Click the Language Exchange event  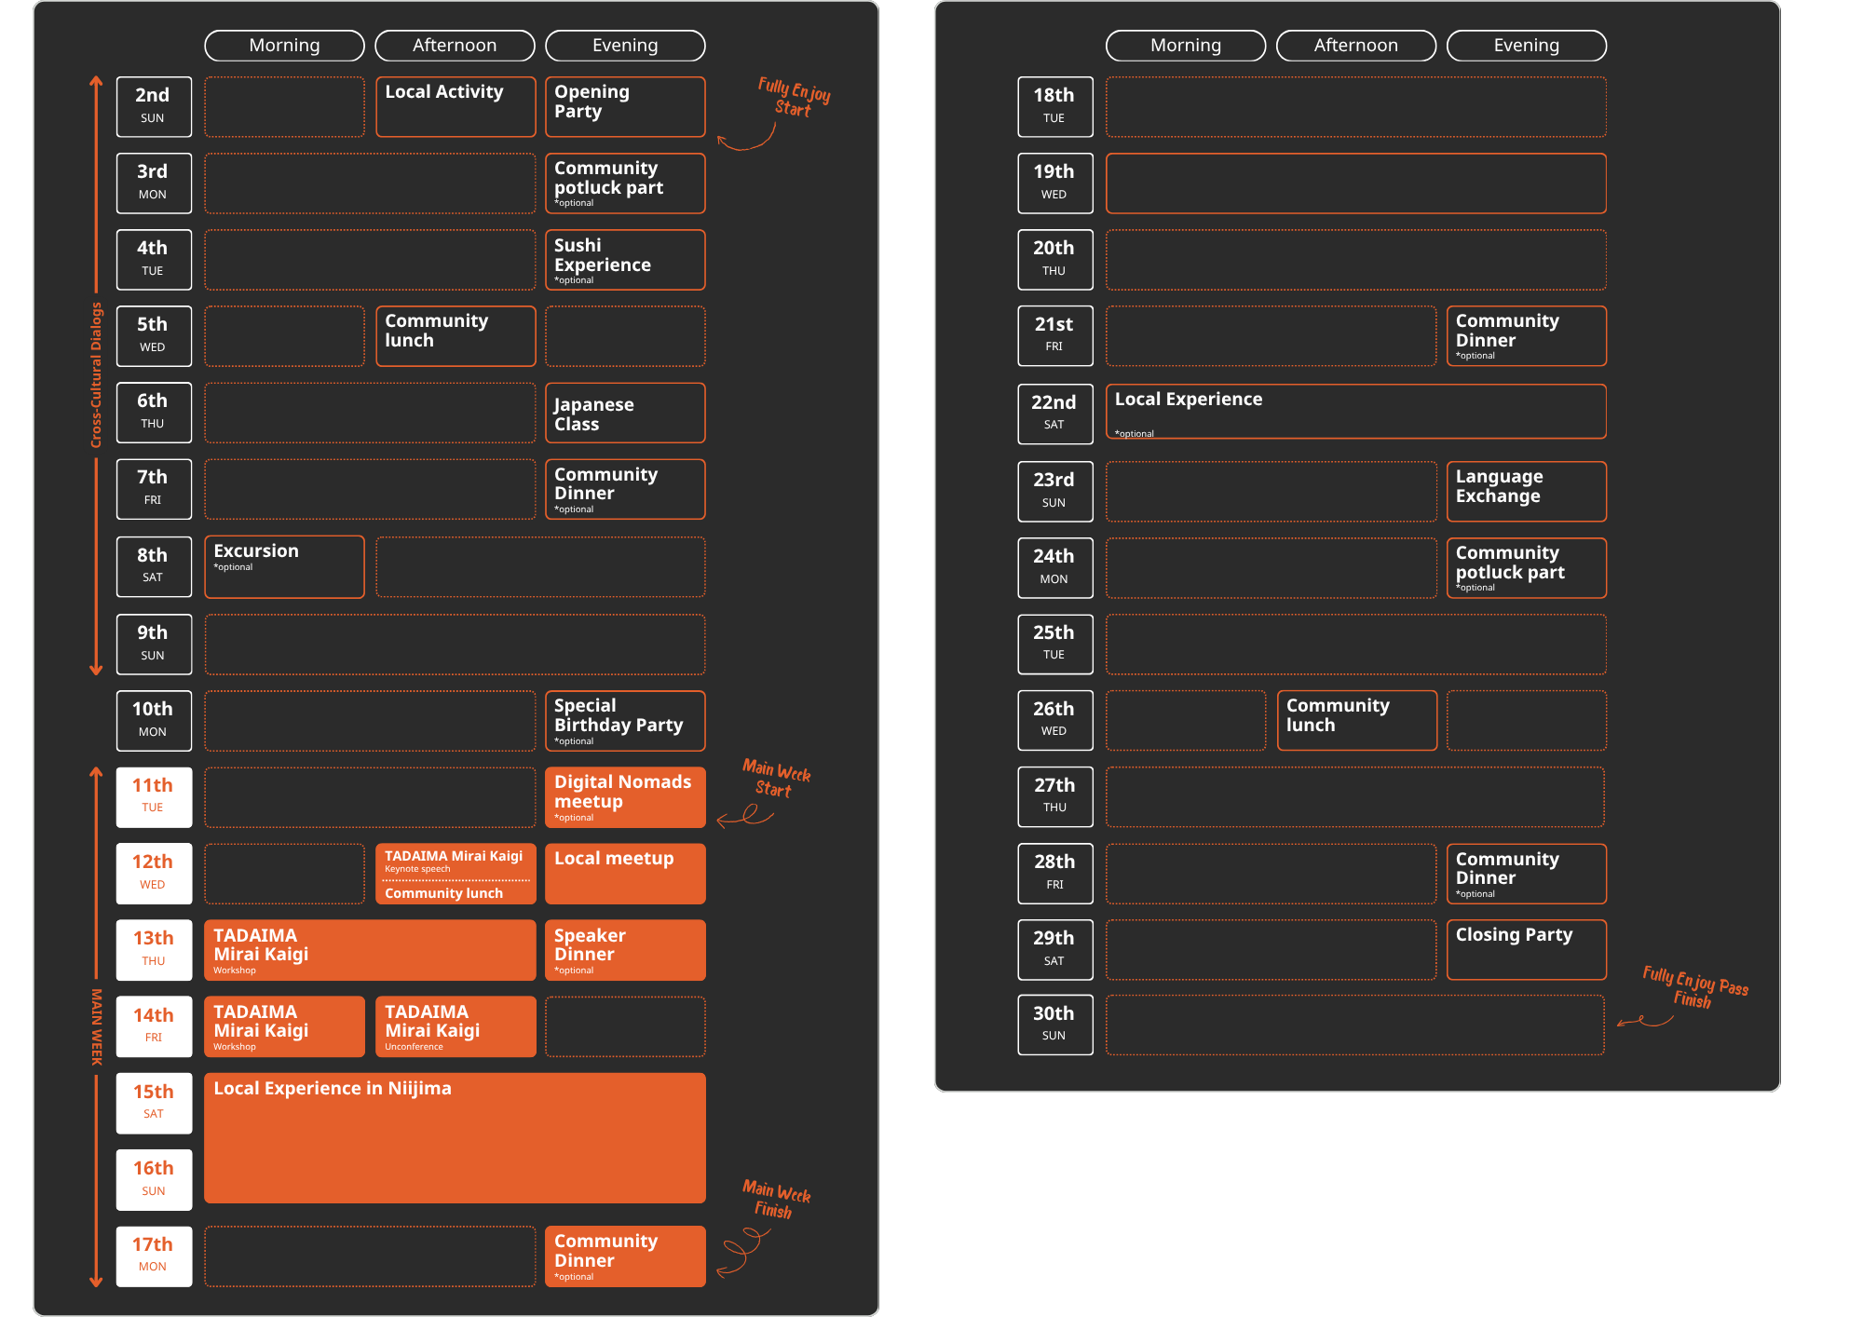point(1526,491)
